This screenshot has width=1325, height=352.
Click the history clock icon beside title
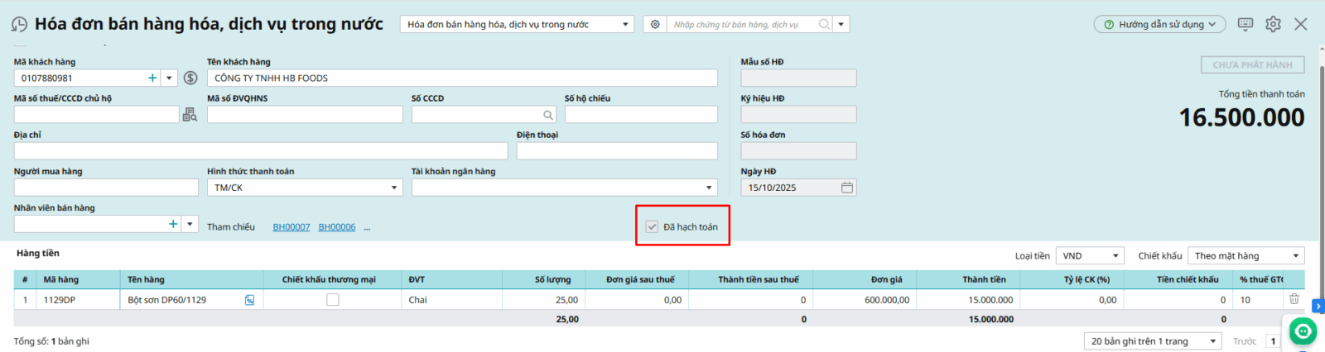point(19,25)
